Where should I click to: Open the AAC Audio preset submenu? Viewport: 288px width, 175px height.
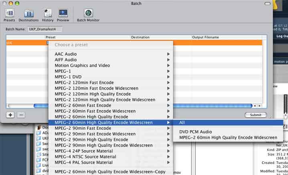(x=111, y=54)
